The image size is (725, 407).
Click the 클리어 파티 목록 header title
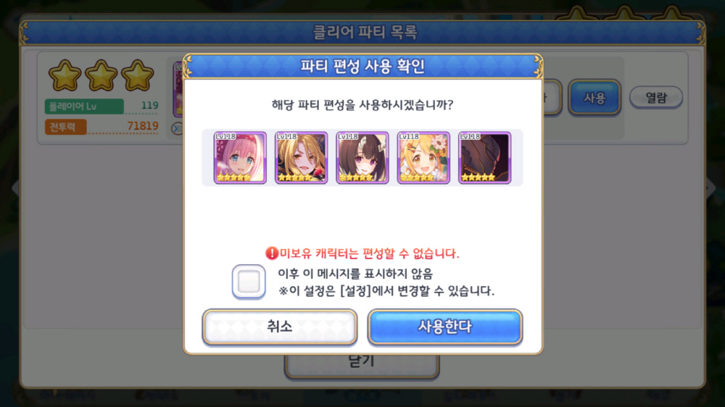(365, 33)
